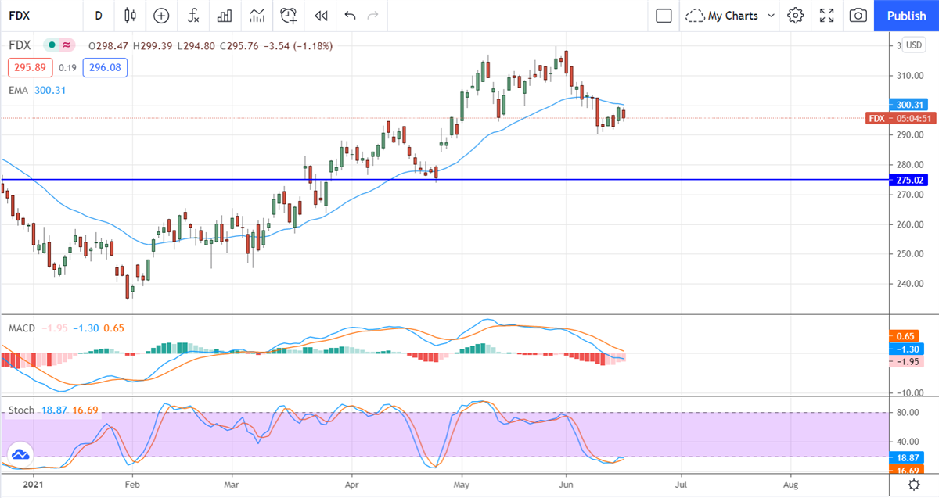Viewport: 939px width, 498px height.
Task: Click the USD currency selector
Action: tap(913, 45)
